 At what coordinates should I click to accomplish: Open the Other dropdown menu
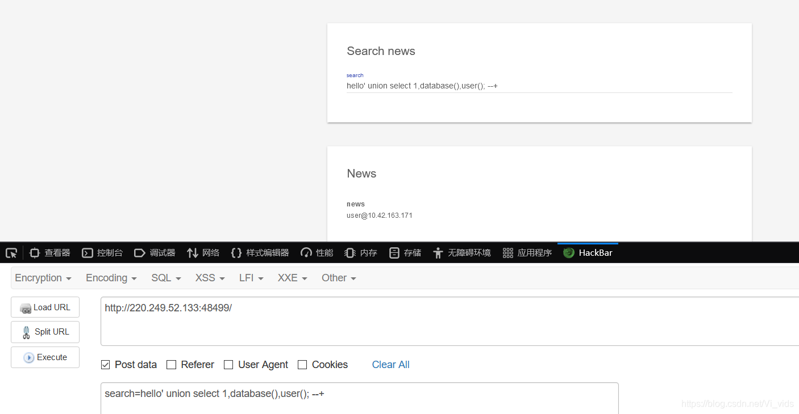[339, 278]
